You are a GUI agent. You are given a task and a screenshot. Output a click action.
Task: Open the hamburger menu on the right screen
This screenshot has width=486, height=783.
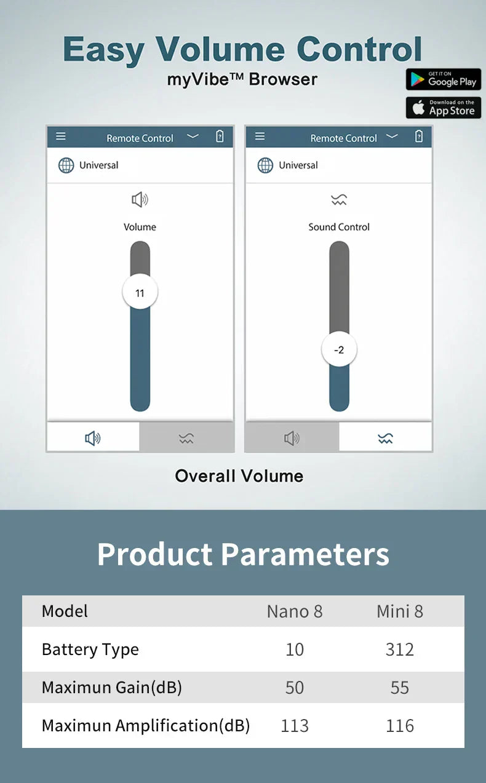261,137
